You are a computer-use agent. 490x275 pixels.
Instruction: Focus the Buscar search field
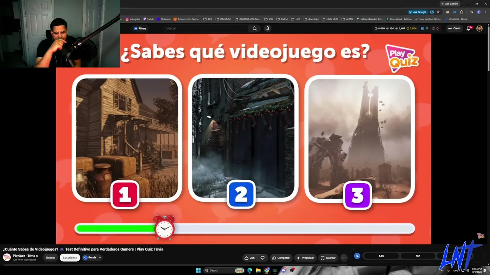pos(207,28)
